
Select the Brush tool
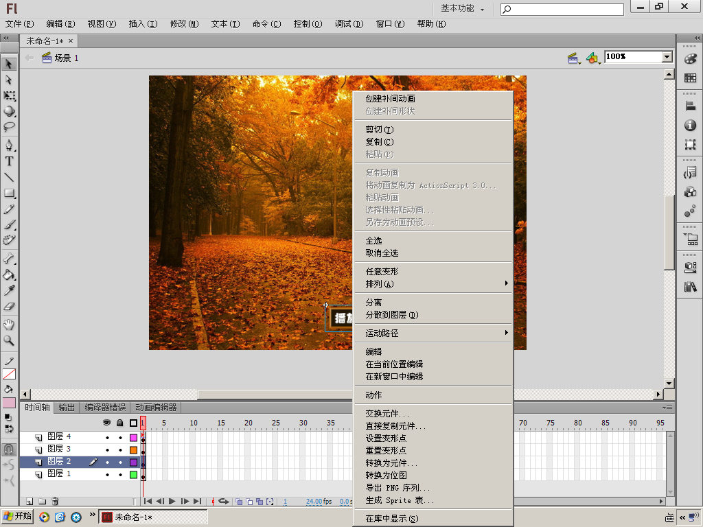[x=9, y=224]
